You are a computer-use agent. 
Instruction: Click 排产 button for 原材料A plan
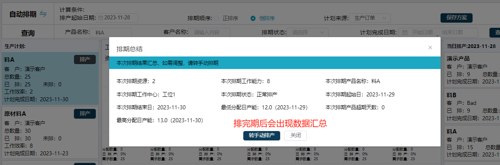(x=85, y=113)
